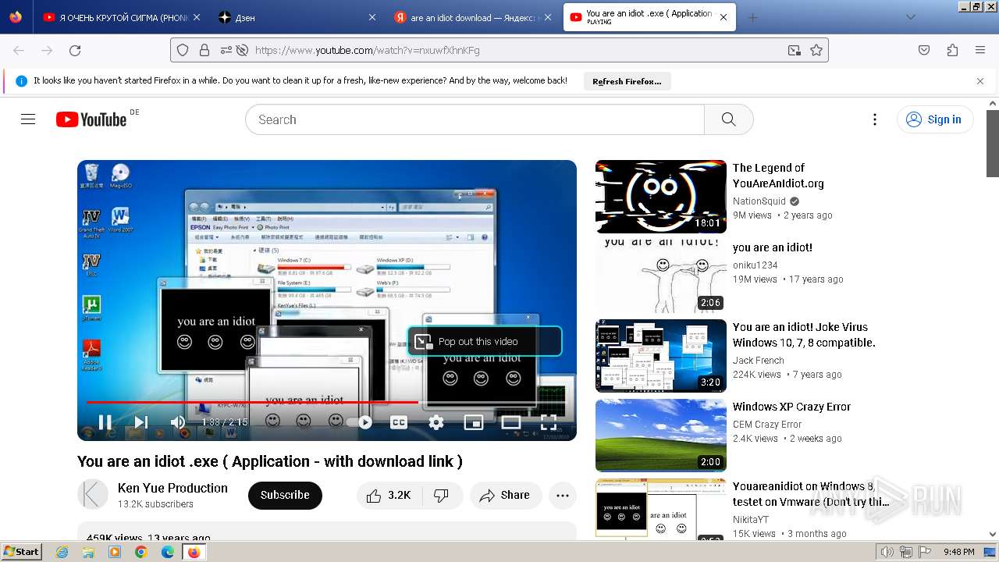Click the taskbar clock 9:48 PM
Screen dimensions: 999x562
(x=958, y=552)
